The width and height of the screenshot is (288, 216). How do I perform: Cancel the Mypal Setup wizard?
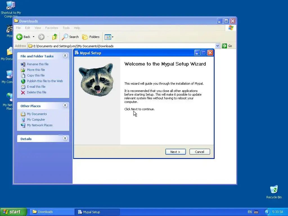[x=200, y=152]
